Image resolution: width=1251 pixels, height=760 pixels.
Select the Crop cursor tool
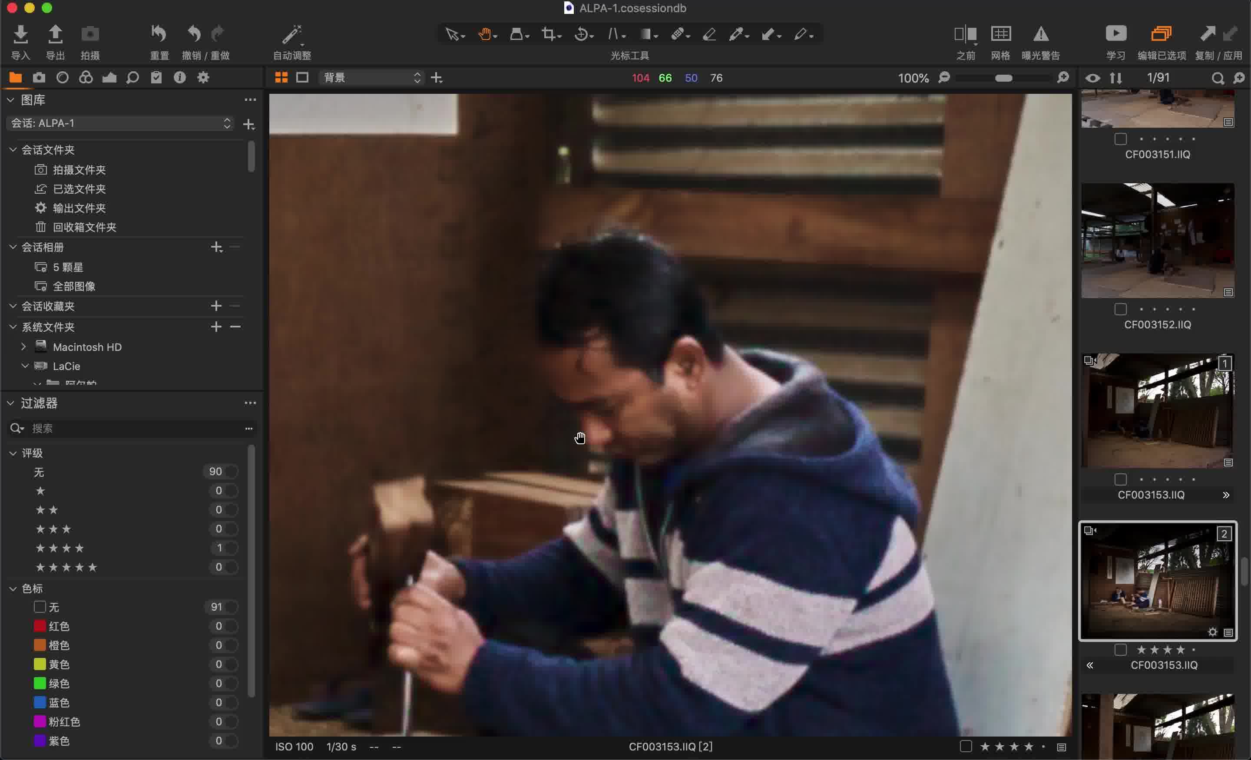click(x=548, y=34)
